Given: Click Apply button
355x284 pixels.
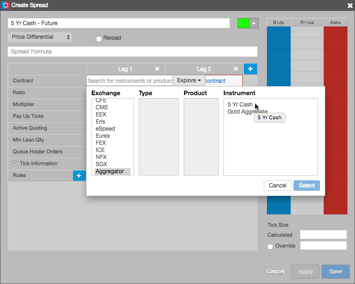Looking at the screenshot, I should click(x=305, y=272).
